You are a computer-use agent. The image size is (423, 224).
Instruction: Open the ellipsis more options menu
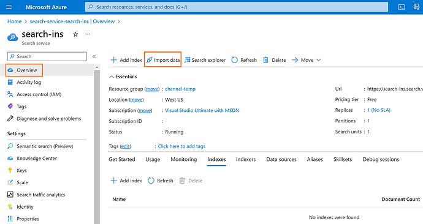coord(88,34)
